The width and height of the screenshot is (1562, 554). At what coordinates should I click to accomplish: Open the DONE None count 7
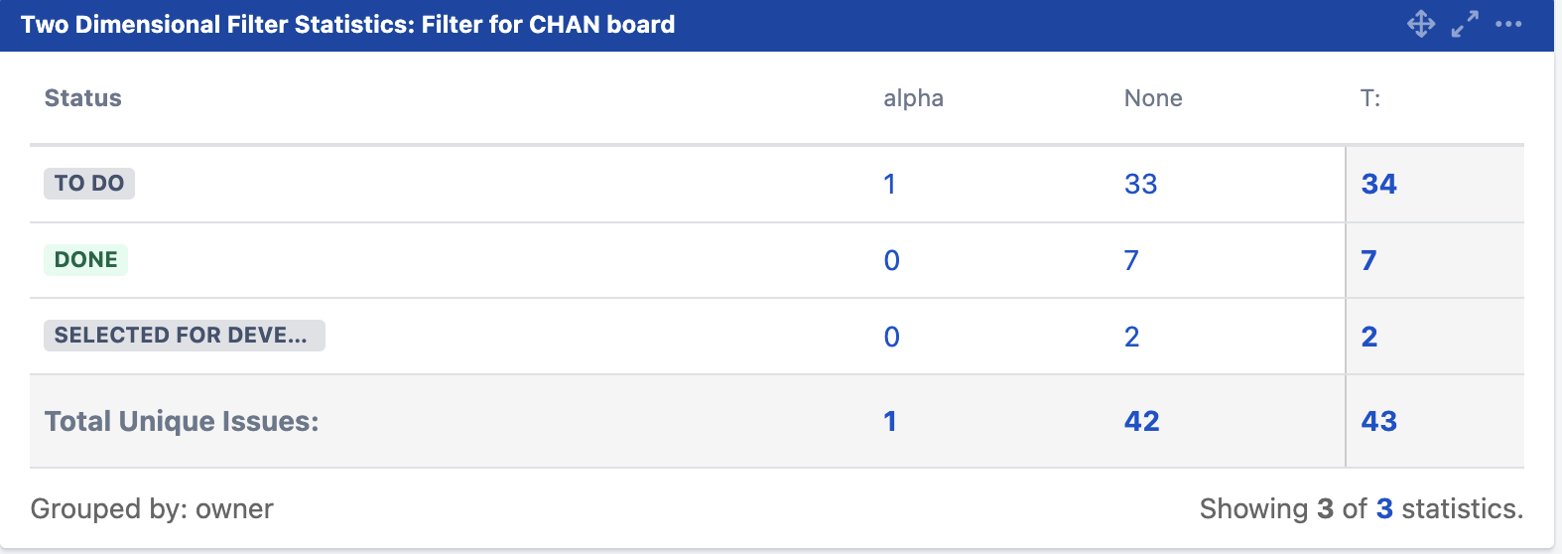pos(1131,261)
